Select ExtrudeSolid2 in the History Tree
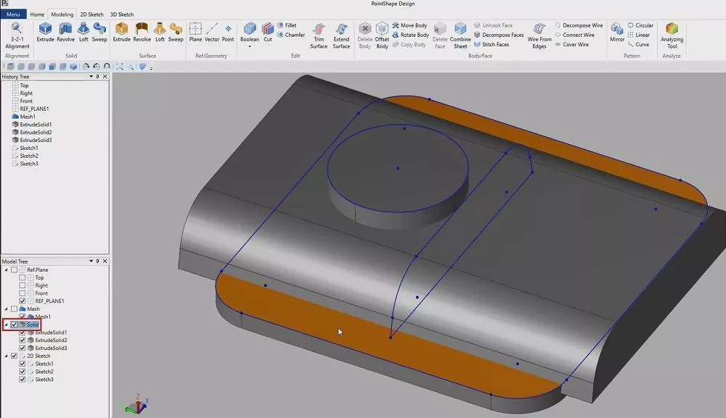Viewport: 726px width, 418px height. 36,133
